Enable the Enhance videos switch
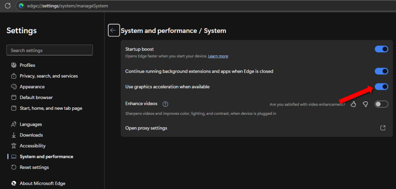The width and height of the screenshot is (396, 189). pos(381,104)
